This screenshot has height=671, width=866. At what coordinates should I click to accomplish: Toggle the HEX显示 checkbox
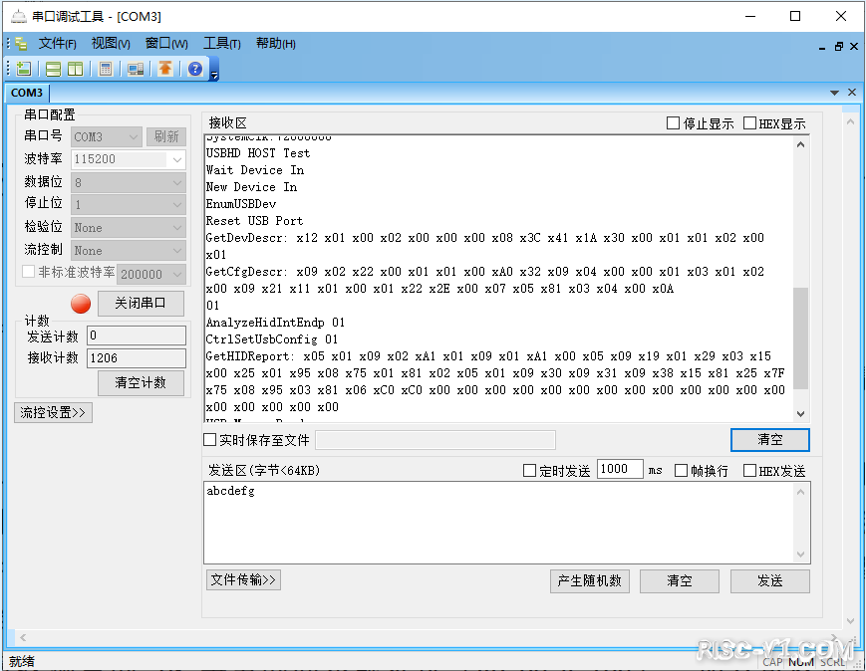click(749, 123)
